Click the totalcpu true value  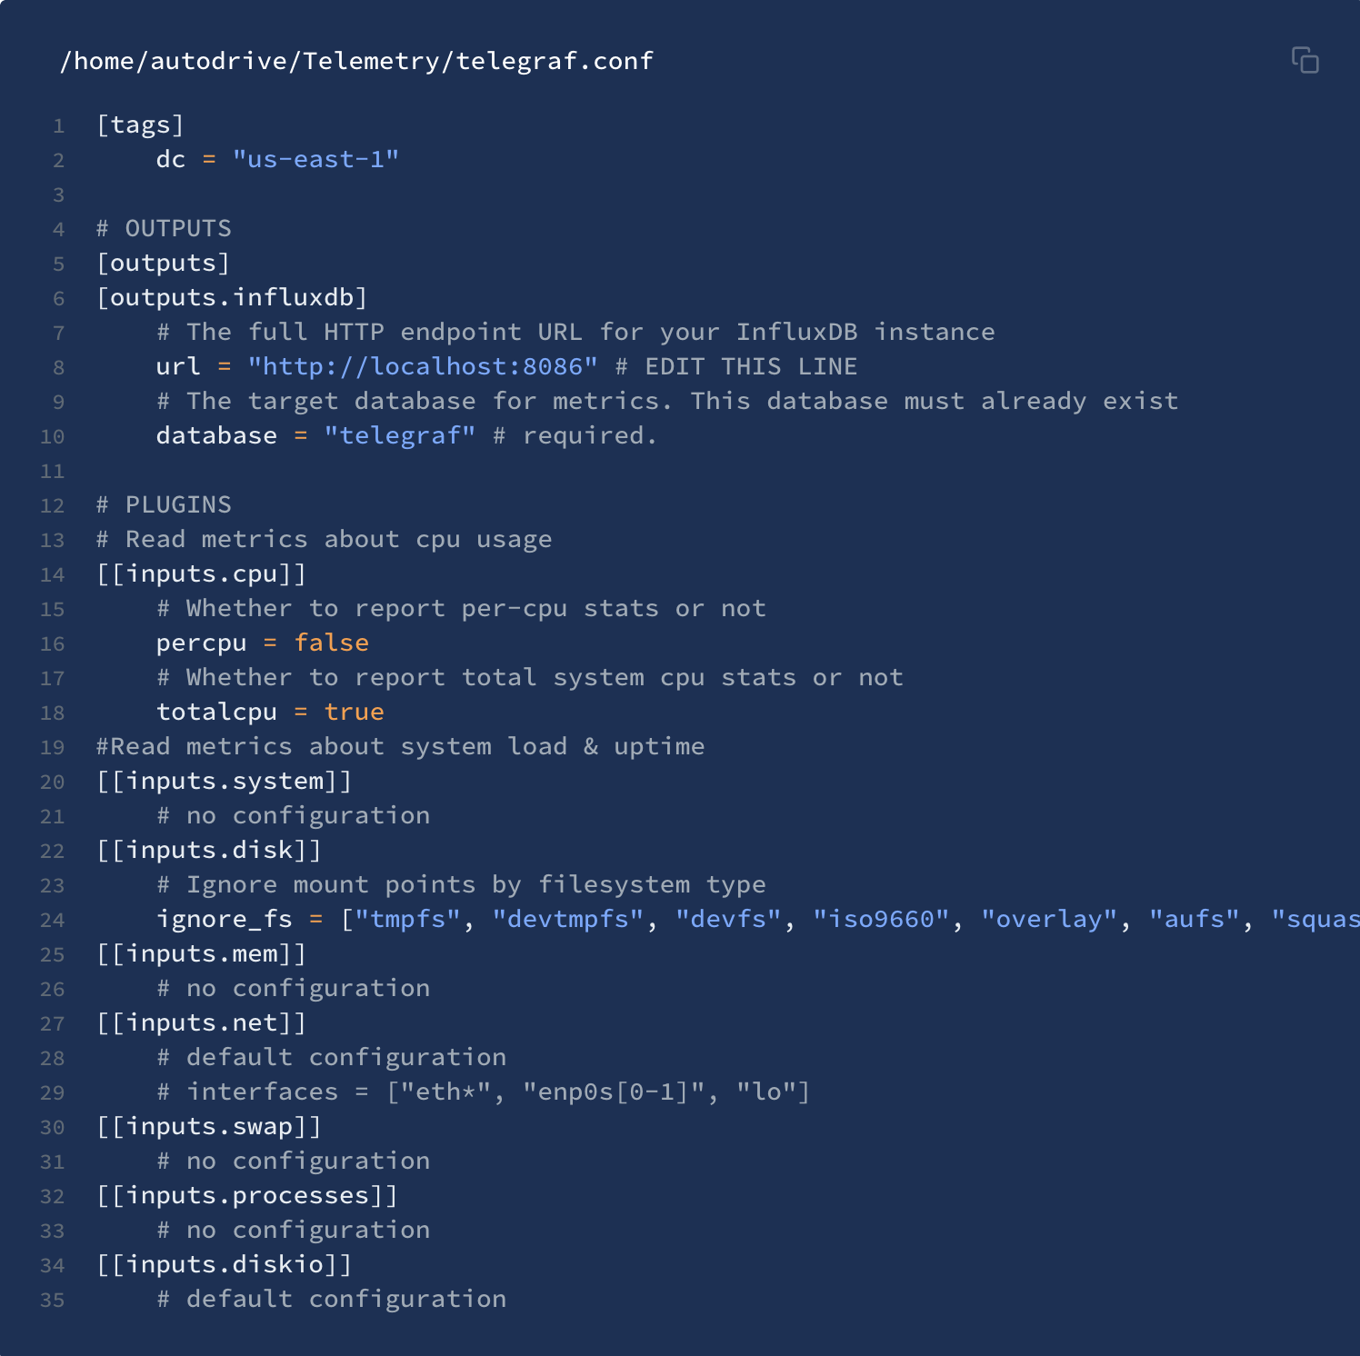point(355,712)
